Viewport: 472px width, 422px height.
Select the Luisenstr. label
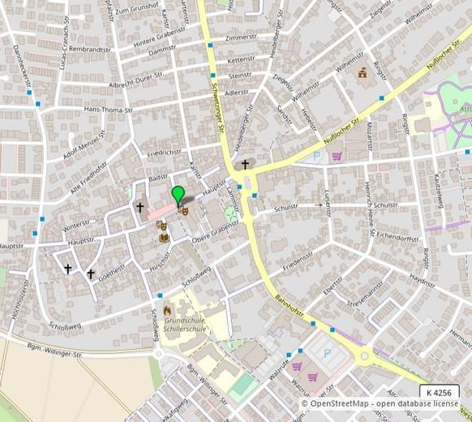[328, 204]
